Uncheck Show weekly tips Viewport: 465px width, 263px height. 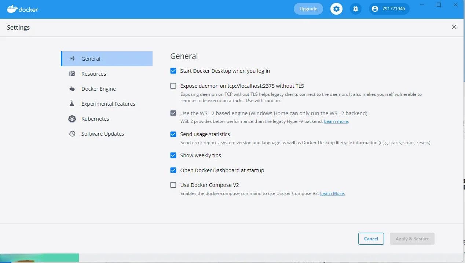point(173,155)
